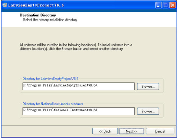Close the installer with the red X

pyautogui.click(x=172, y=5)
